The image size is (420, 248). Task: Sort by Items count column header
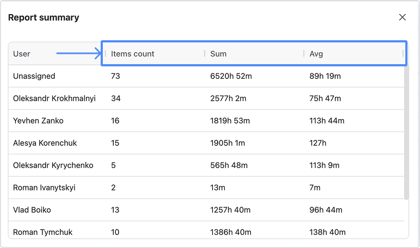coord(133,54)
